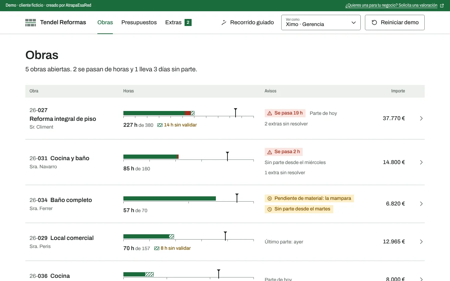
Task: Click the deadline marker on Cocina y baño bar
Action: [227, 156]
